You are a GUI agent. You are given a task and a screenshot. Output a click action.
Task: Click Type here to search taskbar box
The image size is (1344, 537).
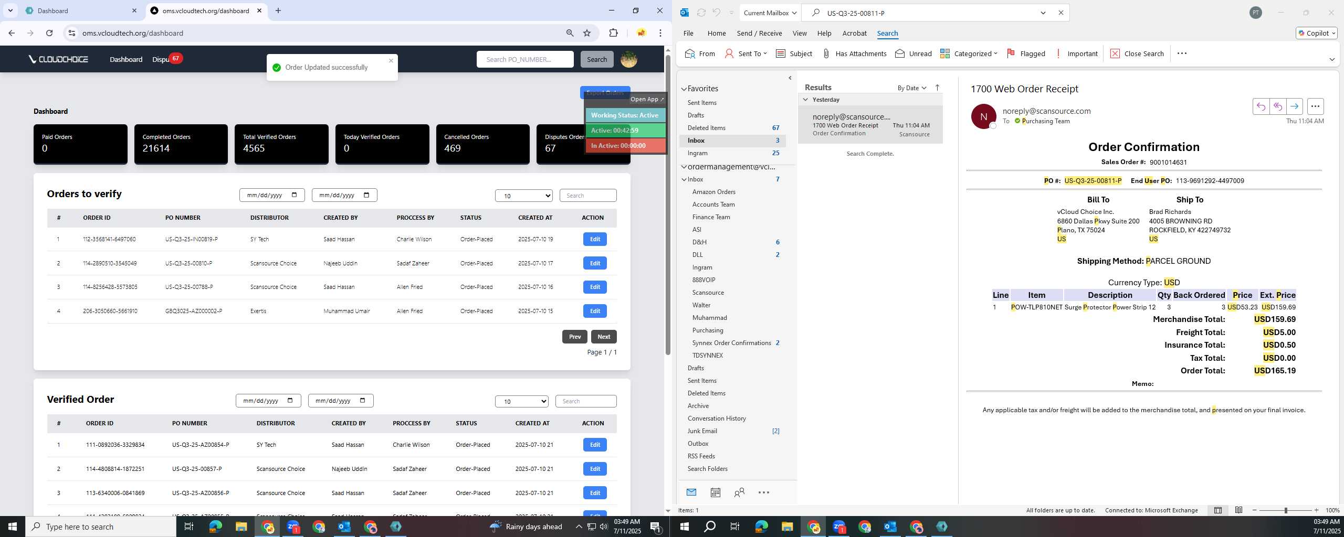pos(101,527)
